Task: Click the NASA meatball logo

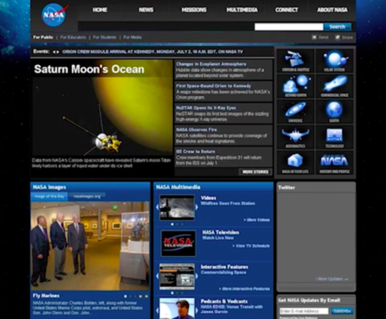Action: [54, 15]
